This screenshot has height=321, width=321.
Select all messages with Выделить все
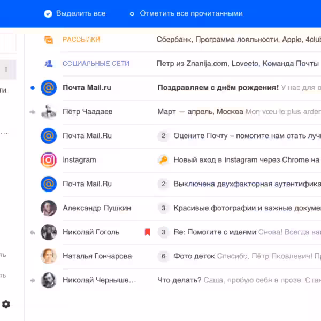(x=75, y=13)
